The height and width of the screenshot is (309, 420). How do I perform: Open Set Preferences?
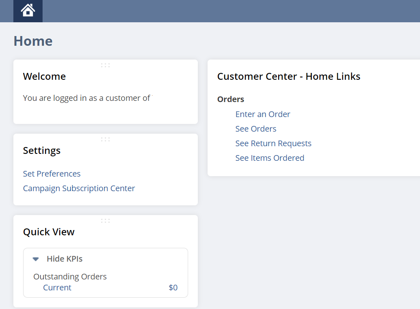(x=51, y=173)
